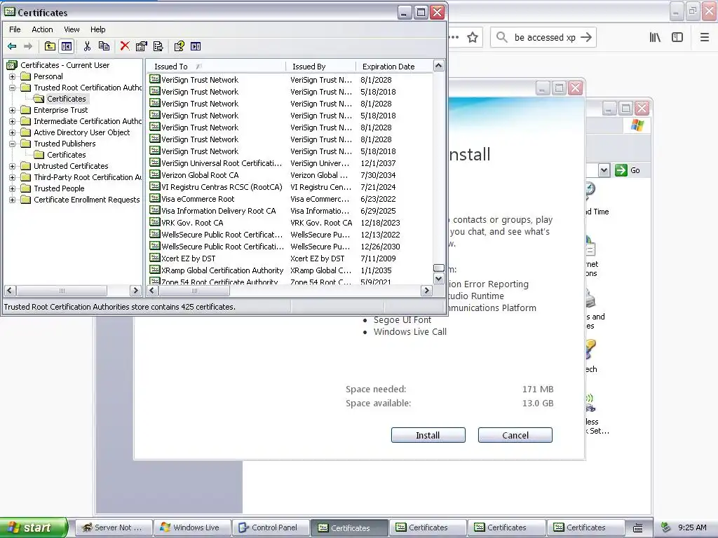Toggle the Show/Hide Action Pane icon
The height and width of the screenshot is (538, 718).
(x=196, y=46)
